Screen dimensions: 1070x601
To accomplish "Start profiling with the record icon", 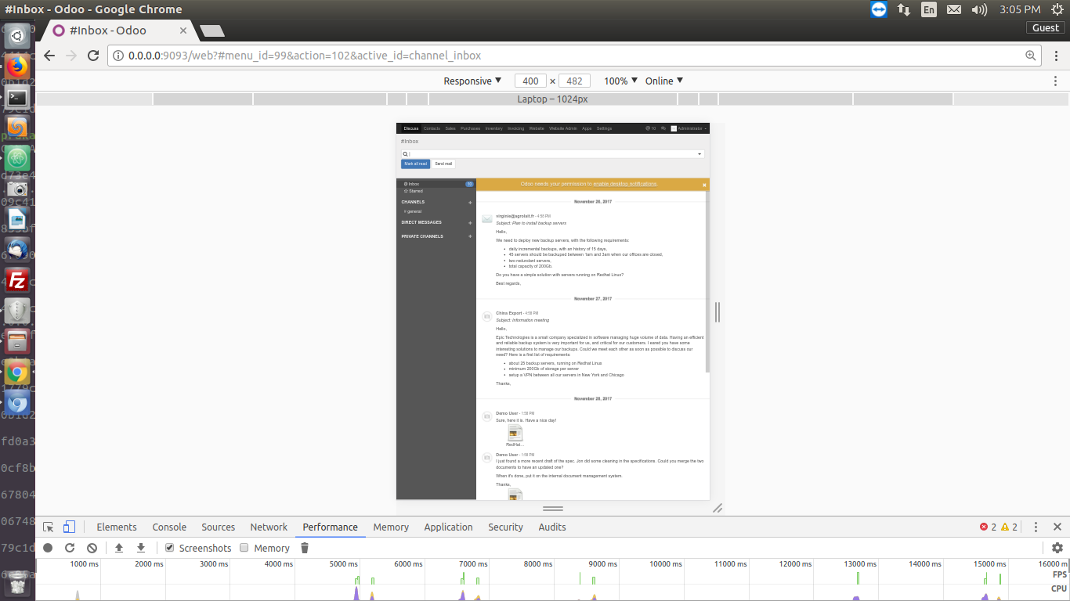I will coord(48,548).
